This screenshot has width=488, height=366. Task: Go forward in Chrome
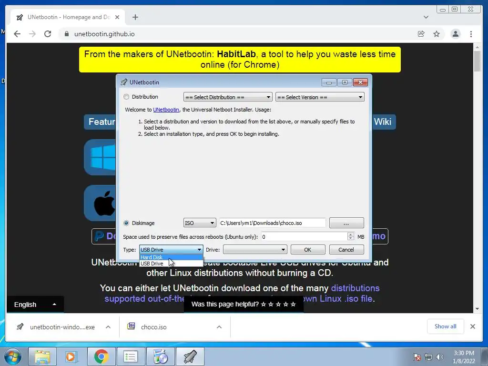click(32, 34)
